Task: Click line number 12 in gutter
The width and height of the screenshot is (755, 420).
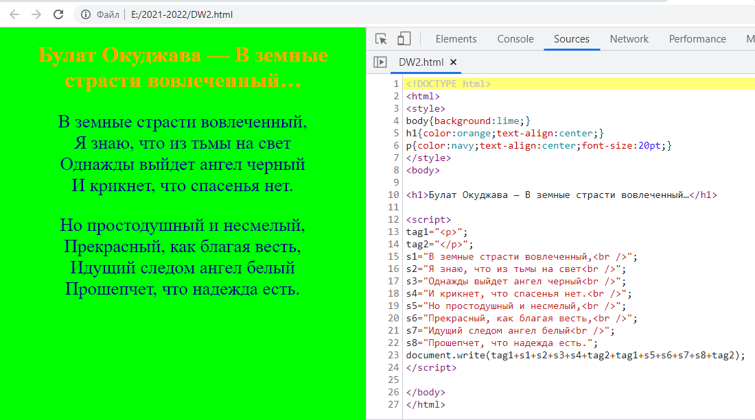Action: pyautogui.click(x=393, y=220)
